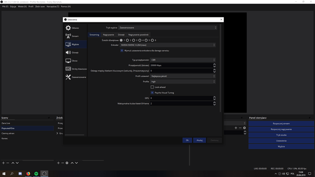Click the Rozpocznij stream button
The height and width of the screenshot is (177, 315).
(x=281, y=124)
